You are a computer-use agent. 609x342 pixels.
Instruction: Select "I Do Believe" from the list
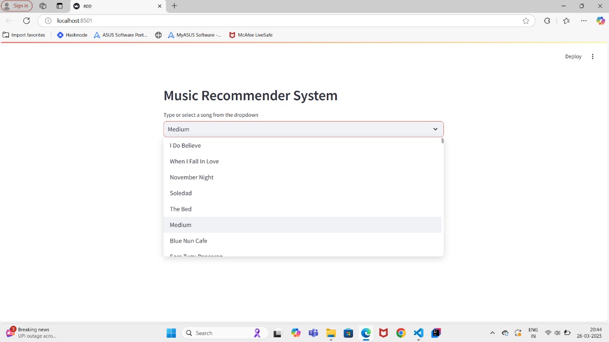click(185, 145)
